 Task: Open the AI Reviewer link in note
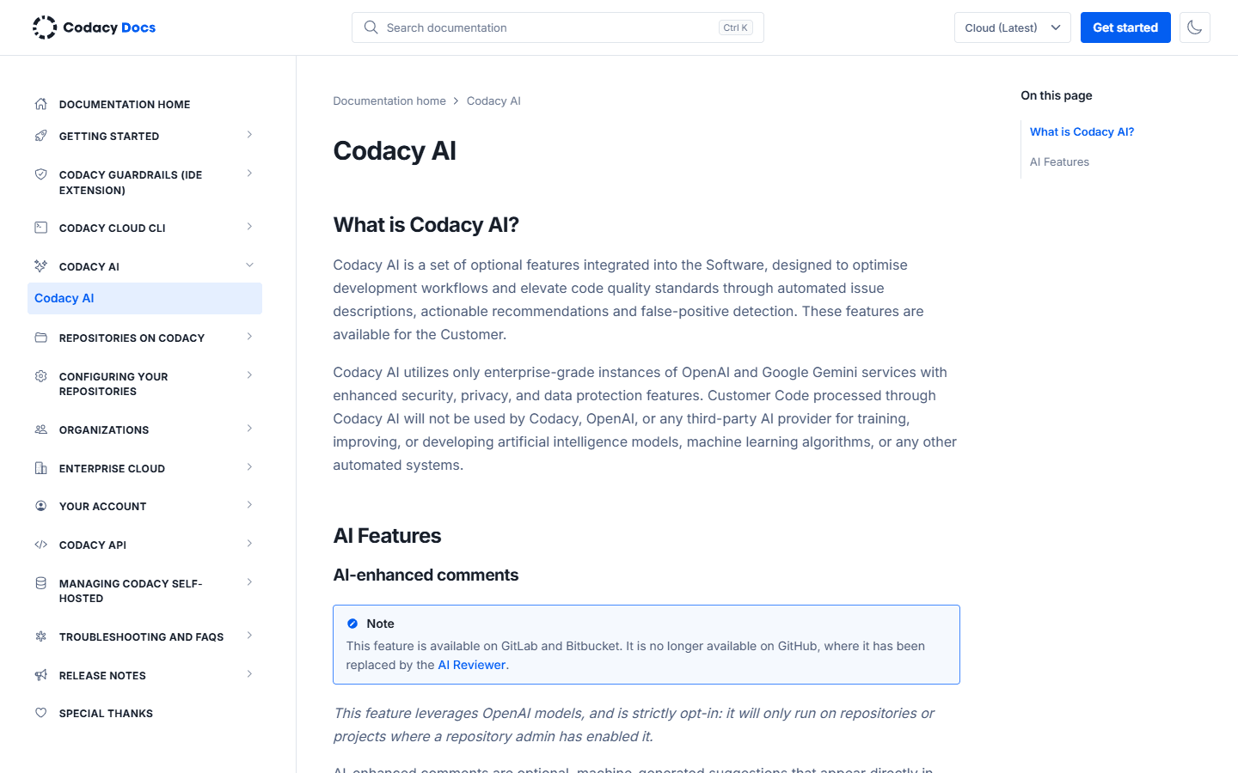point(471,665)
